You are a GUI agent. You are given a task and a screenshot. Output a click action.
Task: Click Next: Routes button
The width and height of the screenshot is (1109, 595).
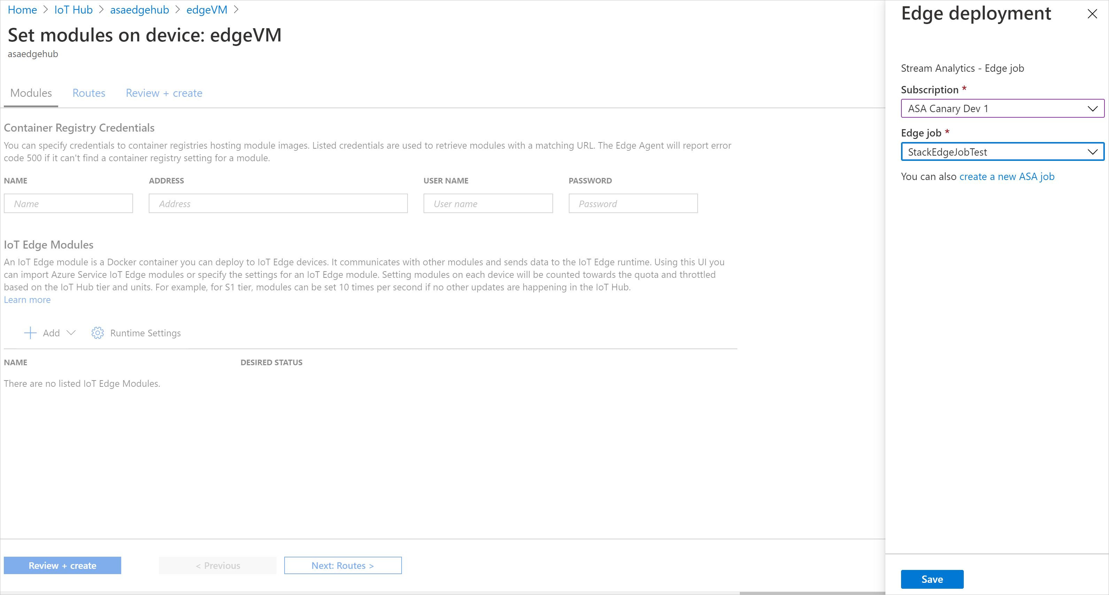[x=343, y=565]
